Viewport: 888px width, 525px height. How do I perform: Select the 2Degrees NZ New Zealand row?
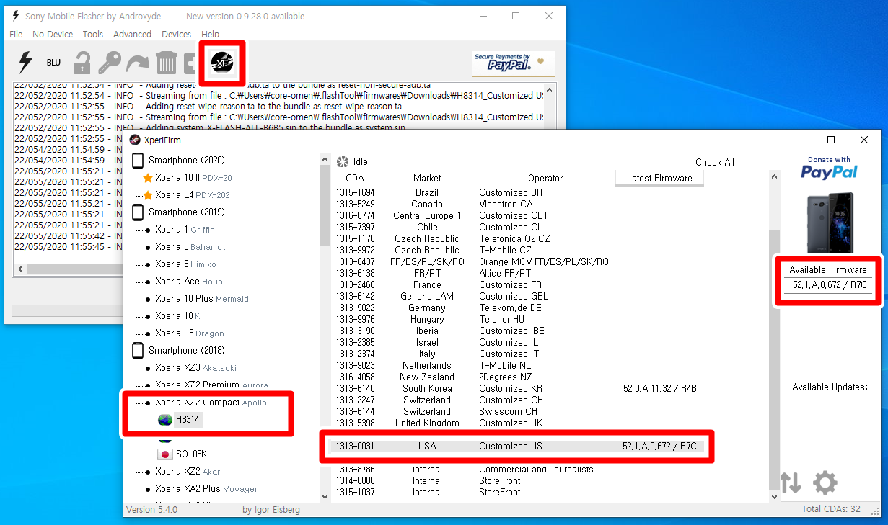click(516, 377)
